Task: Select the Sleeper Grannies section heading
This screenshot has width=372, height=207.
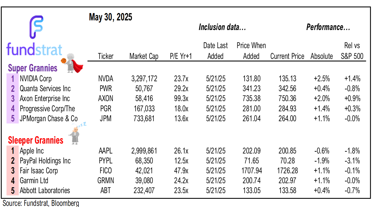Action: [36, 140]
